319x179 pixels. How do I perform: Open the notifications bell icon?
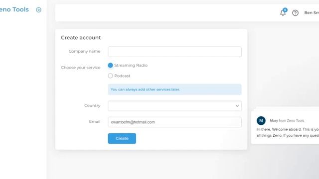283,13
